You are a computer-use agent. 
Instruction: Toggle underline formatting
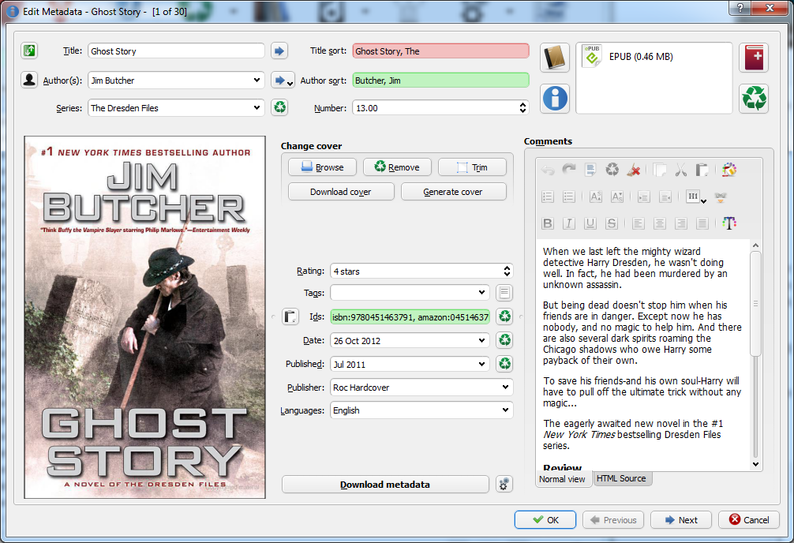(x=590, y=223)
